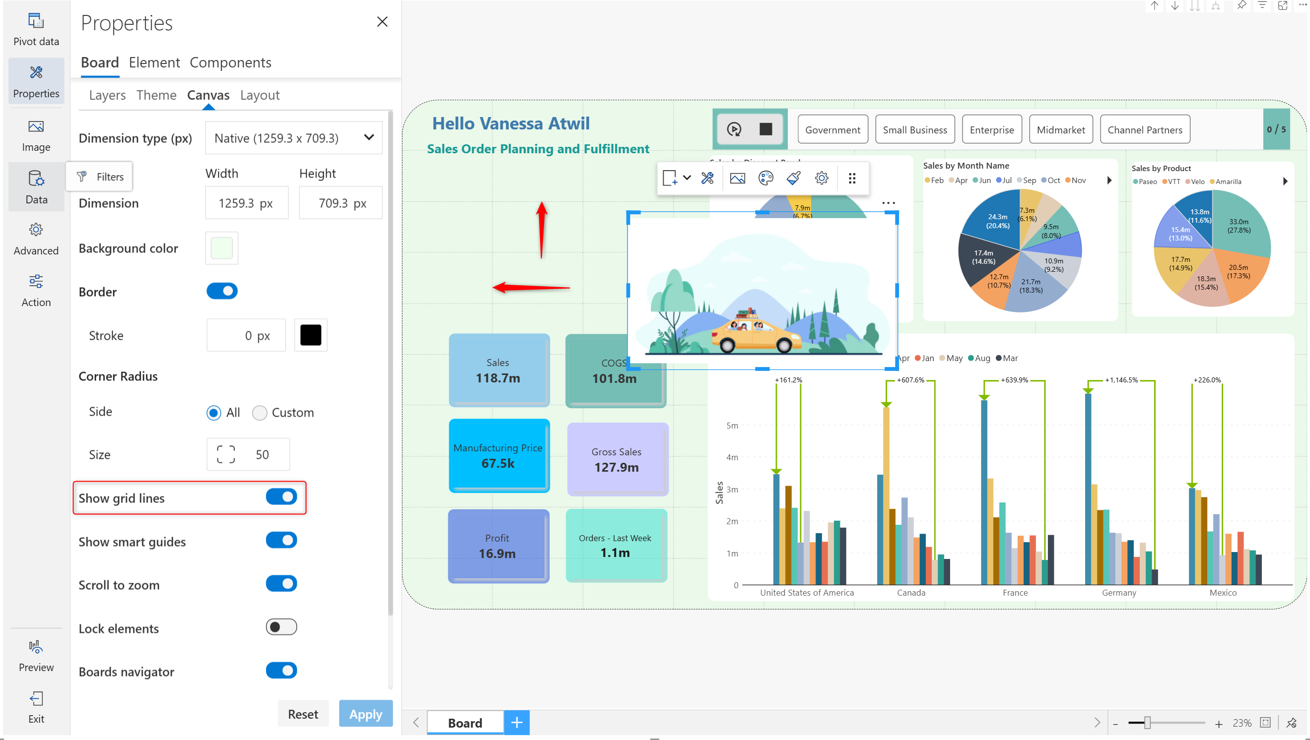The image size is (1310, 740).
Task: Select the Custom corner radius option
Action: 260,413
